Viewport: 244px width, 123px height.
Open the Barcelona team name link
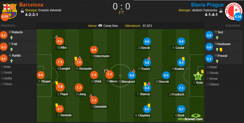pyautogui.click(x=31, y=5)
